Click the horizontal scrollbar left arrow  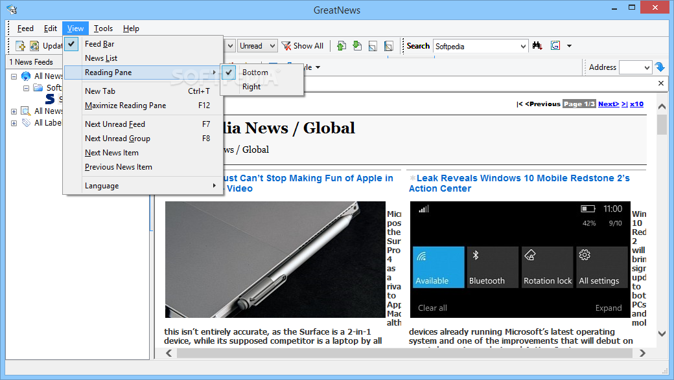pos(169,353)
